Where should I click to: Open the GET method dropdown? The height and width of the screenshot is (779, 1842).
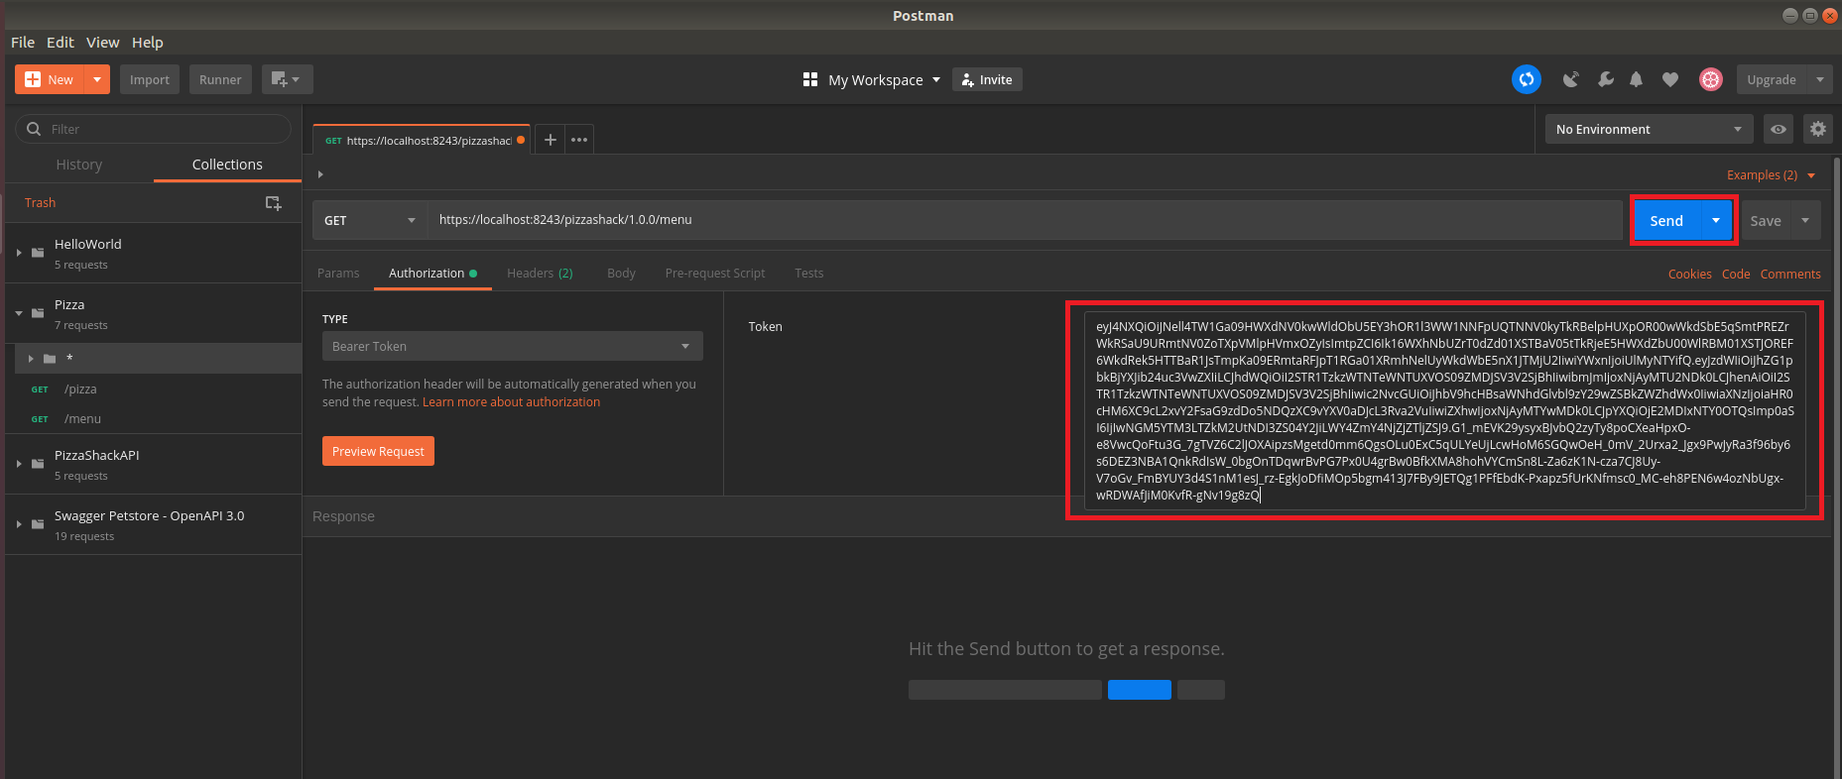[370, 220]
